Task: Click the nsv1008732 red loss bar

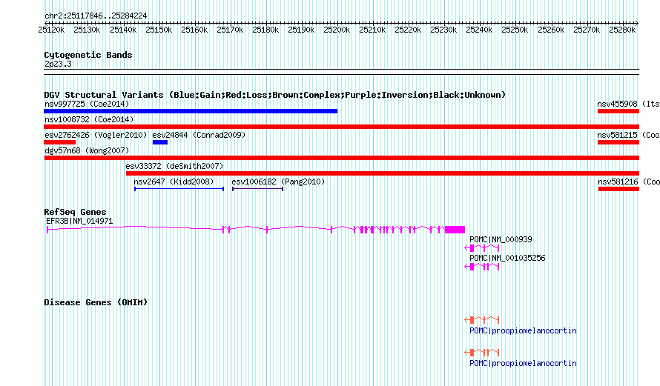Action: (x=341, y=127)
